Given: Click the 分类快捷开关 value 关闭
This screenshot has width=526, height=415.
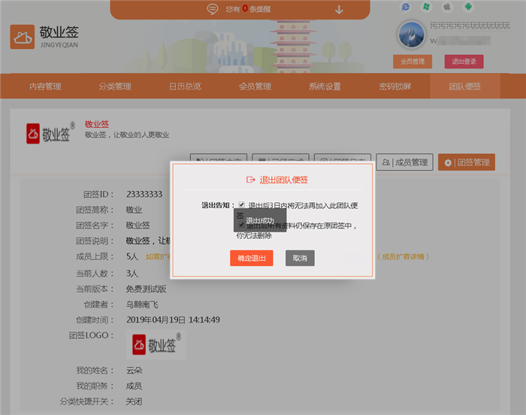Looking at the screenshot, I should pos(135,401).
